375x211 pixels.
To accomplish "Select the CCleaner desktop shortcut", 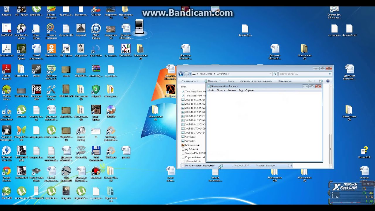I will click(96, 11).
